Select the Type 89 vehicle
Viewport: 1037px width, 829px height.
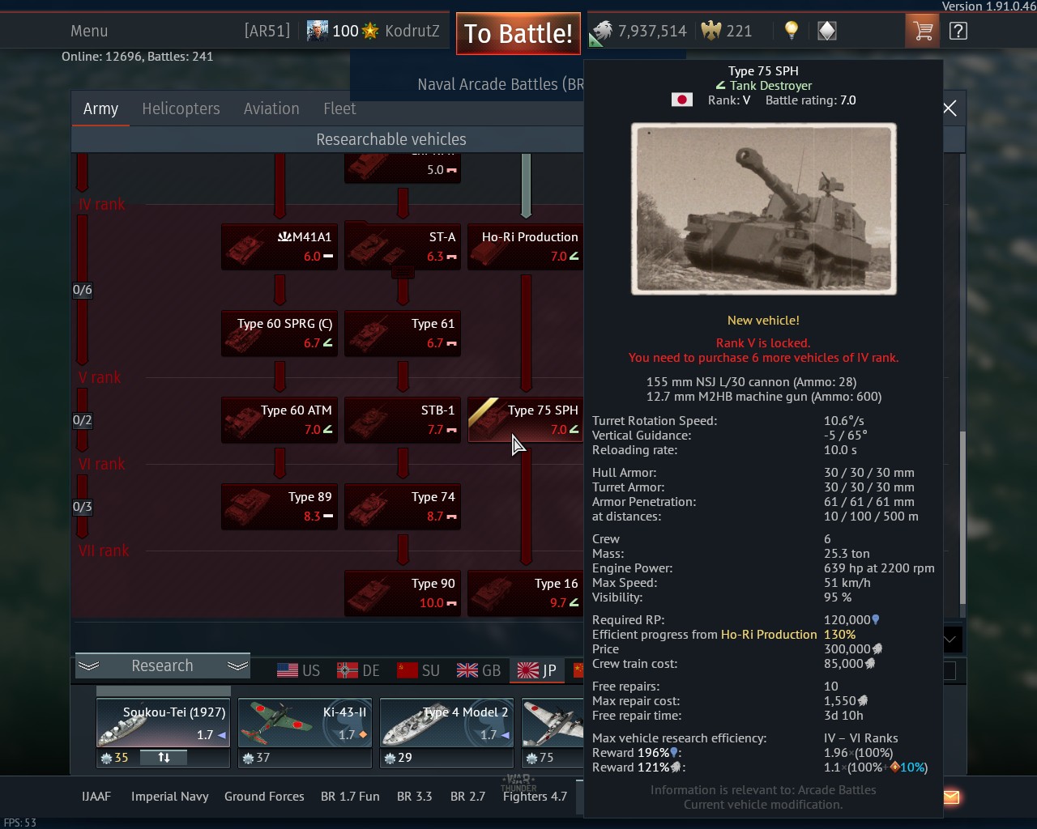pyautogui.click(x=280, y=506)
